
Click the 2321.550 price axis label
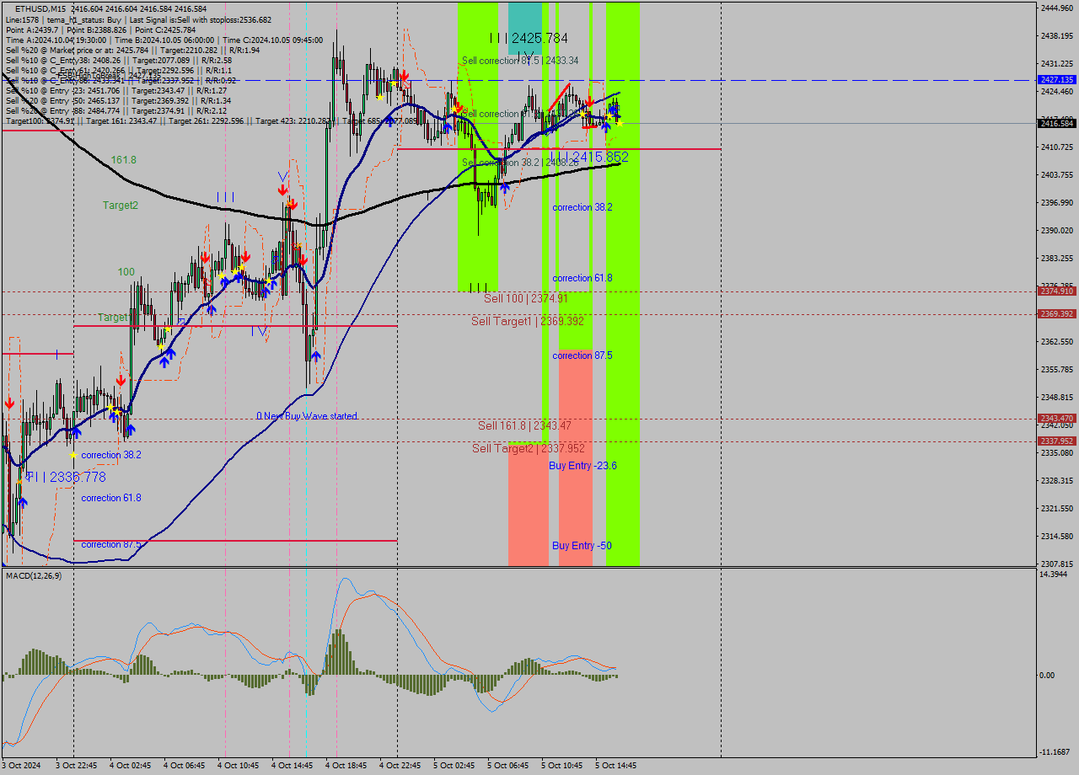1057,508
